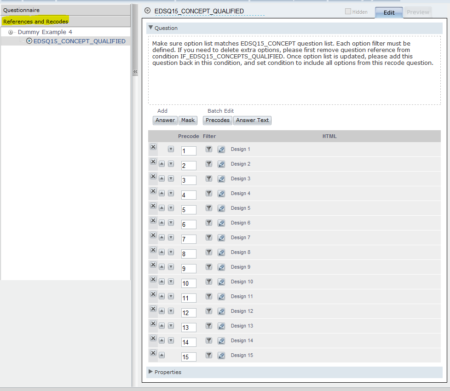This screenshot has width=450, height=391.
Task: Click the EDSQ15_CONCEPT_QUALIFIED title name
Action: [199, 11]
